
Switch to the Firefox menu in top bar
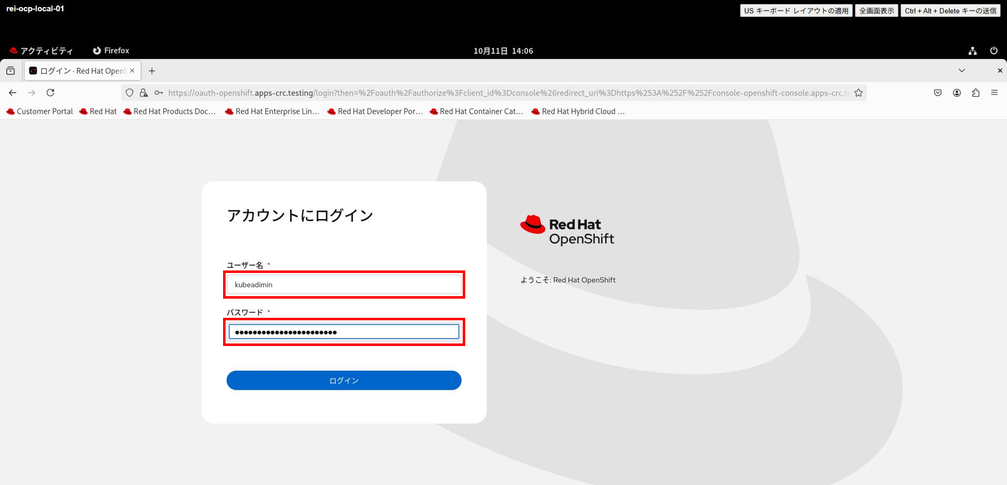coord(111,50)
